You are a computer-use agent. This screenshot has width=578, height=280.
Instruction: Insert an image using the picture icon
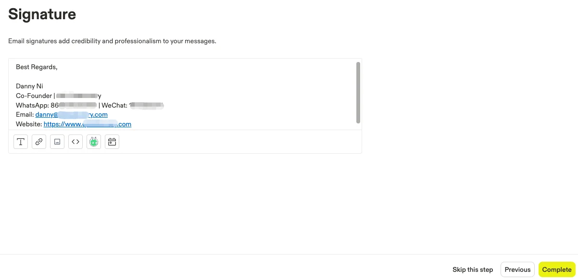(57, 142)
